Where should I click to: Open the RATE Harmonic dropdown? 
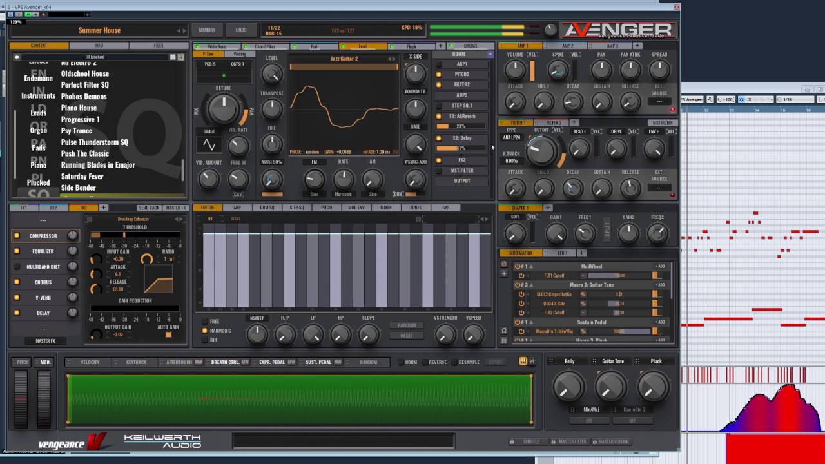point(344,194)
